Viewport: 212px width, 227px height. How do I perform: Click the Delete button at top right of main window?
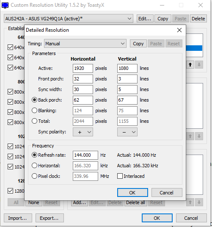click(x=198, y=19)
